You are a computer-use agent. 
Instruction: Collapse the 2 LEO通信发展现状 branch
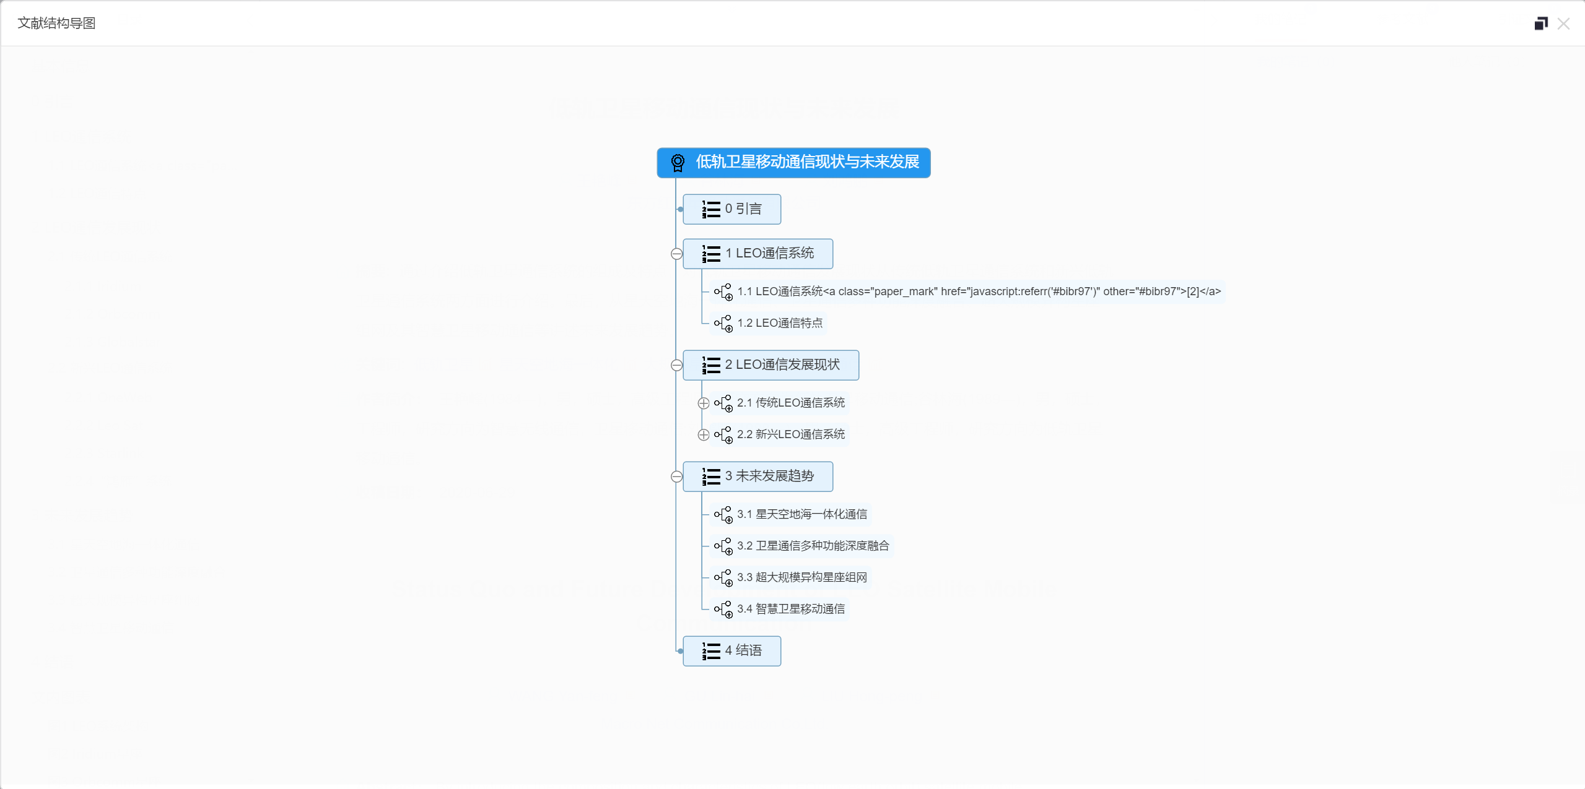676,365
